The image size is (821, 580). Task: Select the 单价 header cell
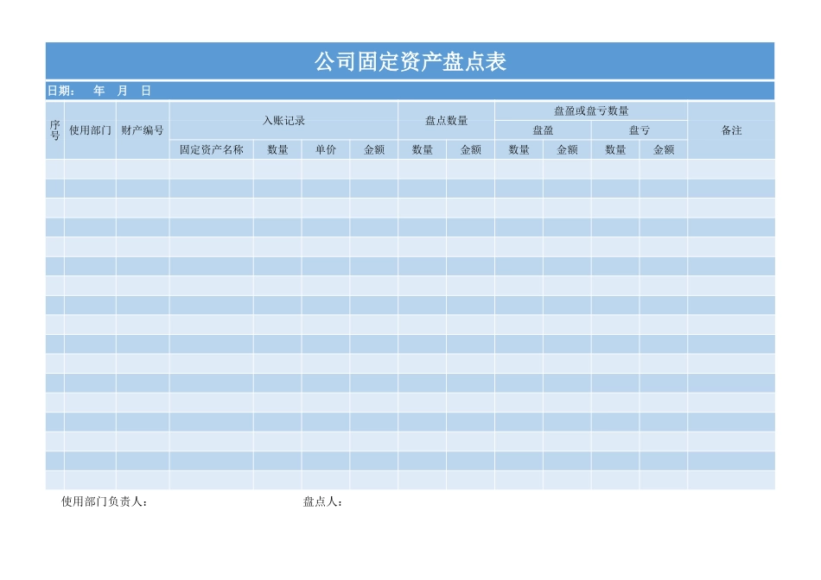326,149
